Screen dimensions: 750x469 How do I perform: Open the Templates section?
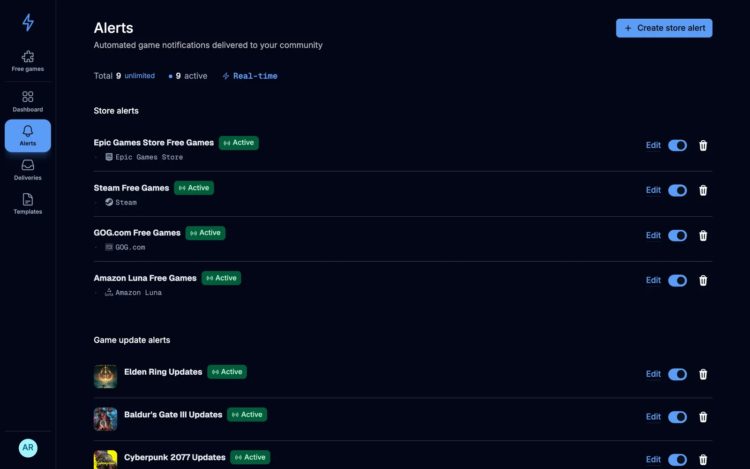pos(28,204)
